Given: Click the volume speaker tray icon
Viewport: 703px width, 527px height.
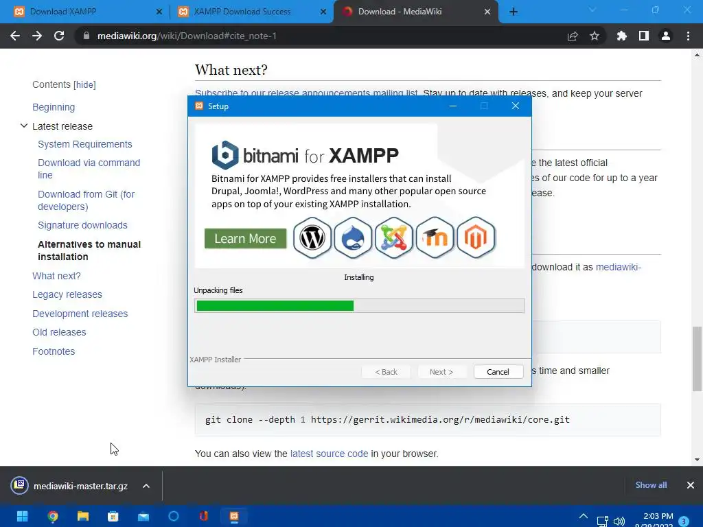Looking at the screenshot, I should [x=619, y=522].
